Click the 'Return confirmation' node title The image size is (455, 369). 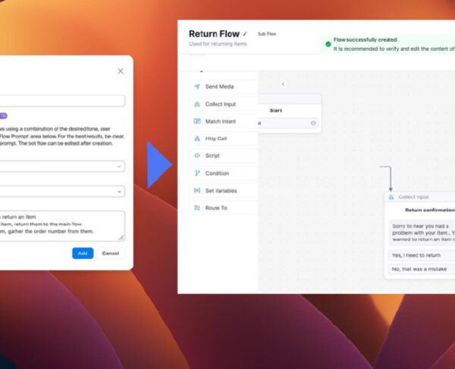coord(430,210)
